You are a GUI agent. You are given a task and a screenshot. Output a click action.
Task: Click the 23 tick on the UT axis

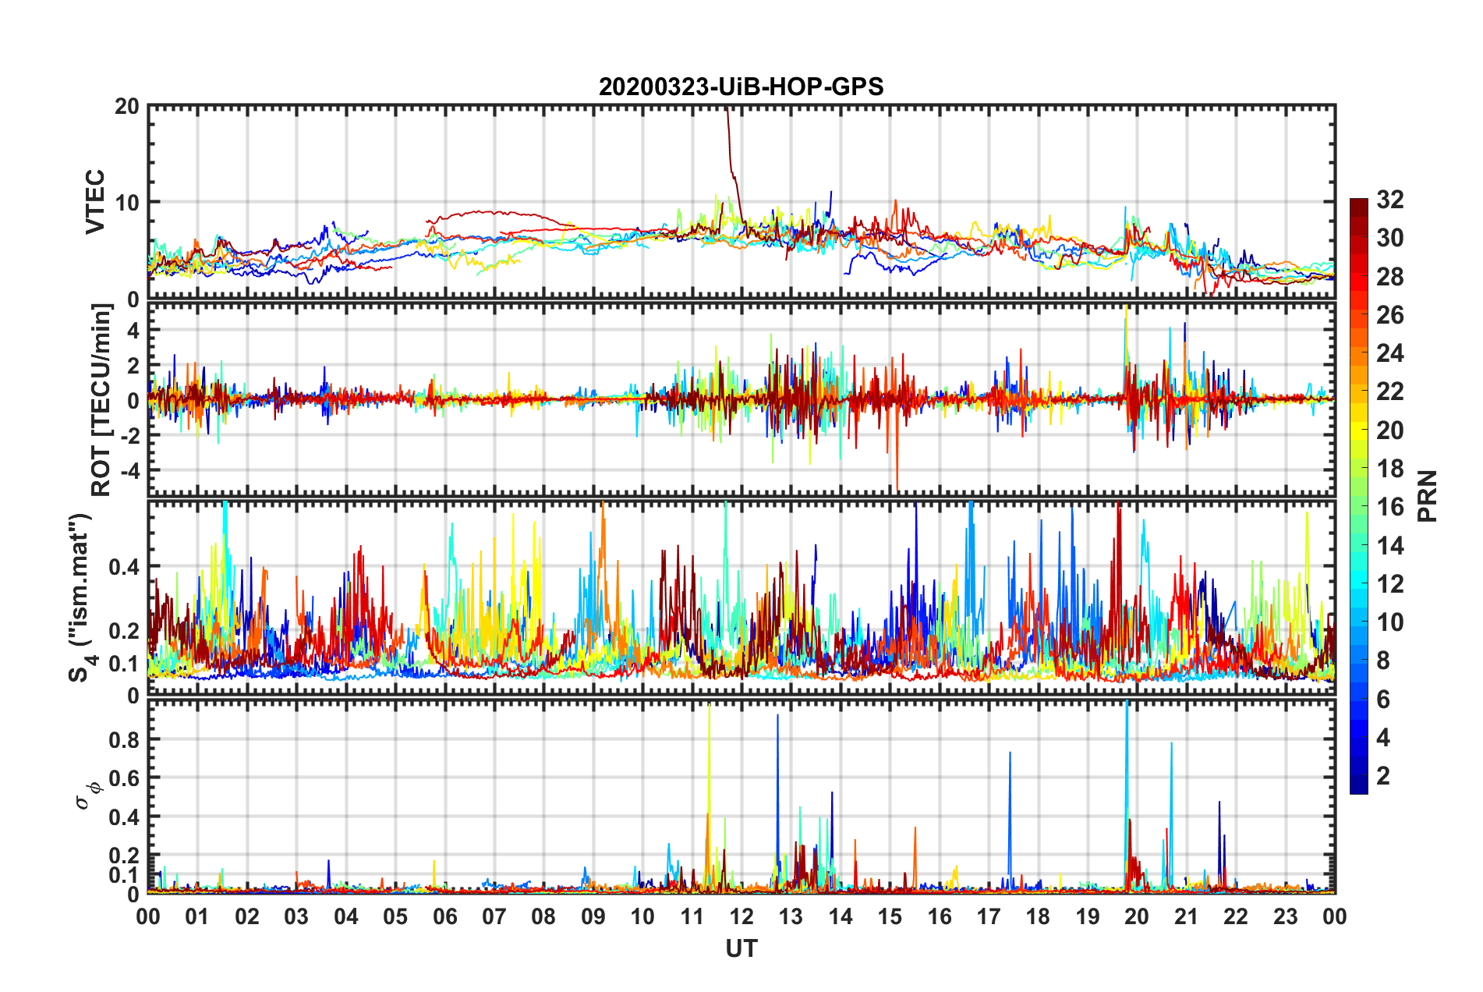[1286, 916]
